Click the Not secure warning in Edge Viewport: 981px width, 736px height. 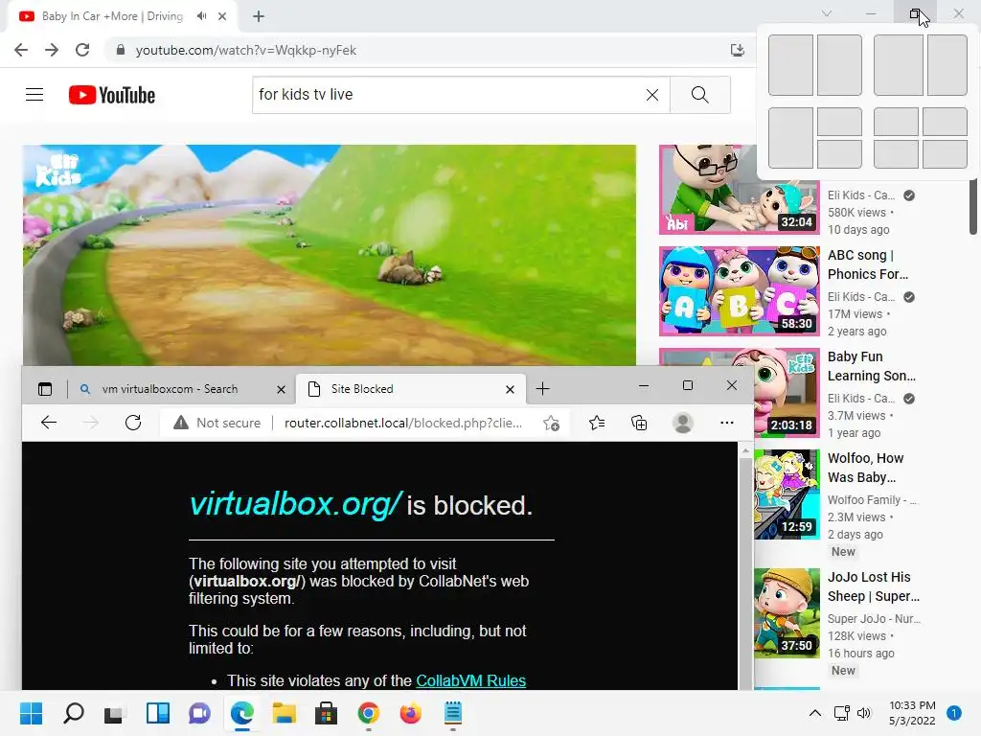217,423
